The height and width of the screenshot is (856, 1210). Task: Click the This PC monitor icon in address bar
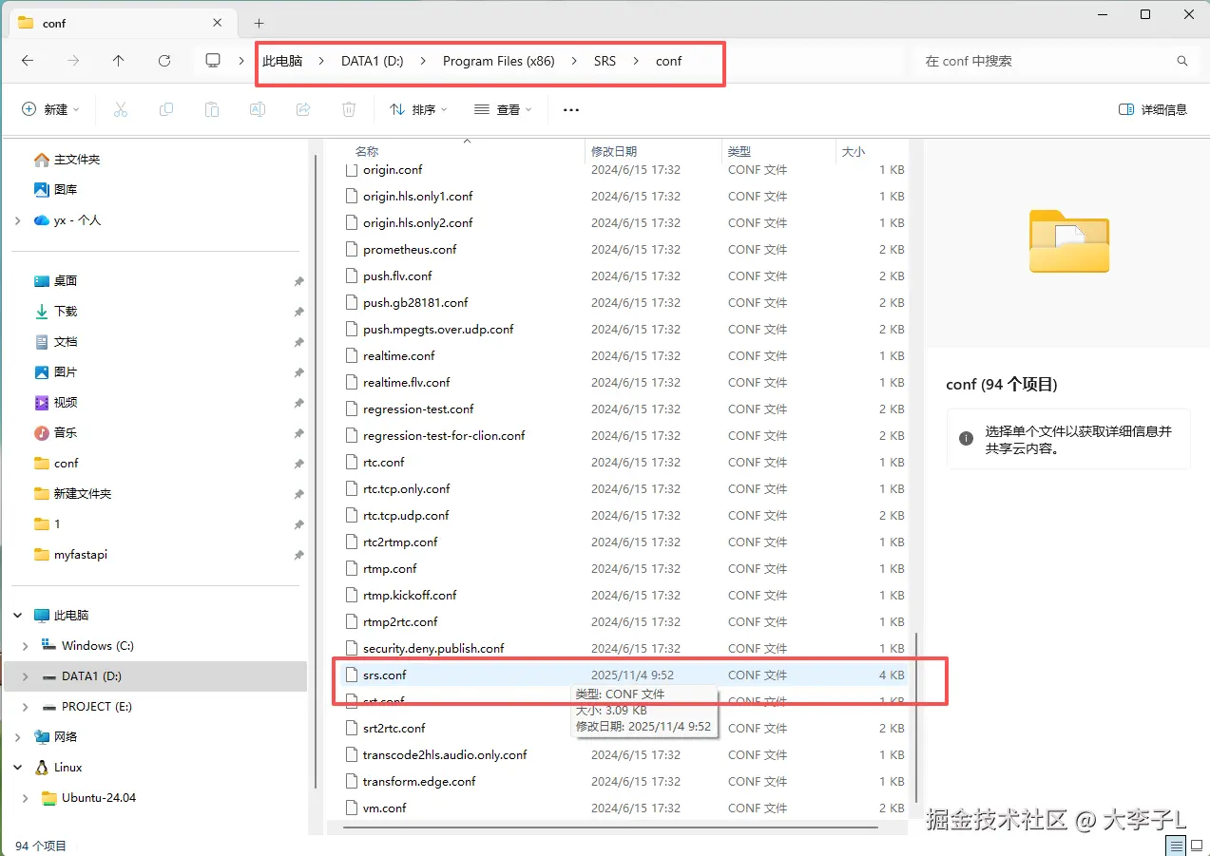pos(213,61)
